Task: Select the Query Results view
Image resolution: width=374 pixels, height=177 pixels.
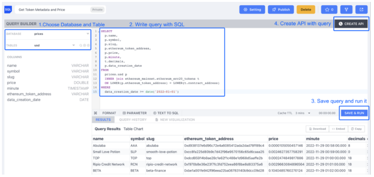Action: (x=108, y=129)
